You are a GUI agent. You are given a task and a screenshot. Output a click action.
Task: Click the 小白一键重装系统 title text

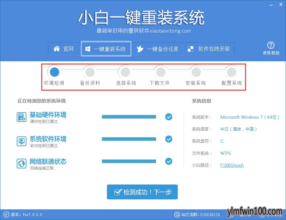141,17
